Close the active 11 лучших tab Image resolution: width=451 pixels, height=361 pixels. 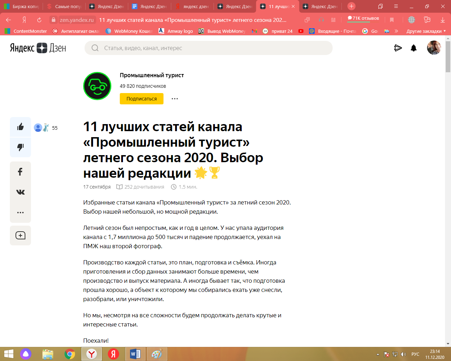click(293, 6)
